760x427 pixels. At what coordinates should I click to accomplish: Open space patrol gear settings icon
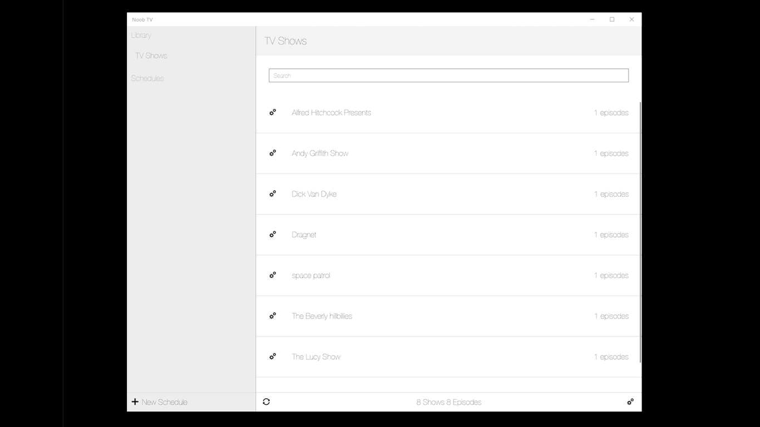coord(273,275)
